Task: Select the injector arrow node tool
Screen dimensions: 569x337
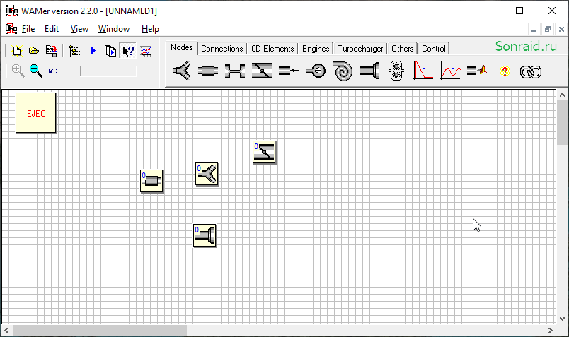Action: point(289,71)
